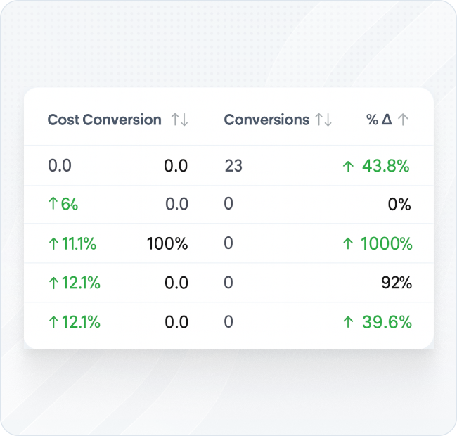Click the 39.6% percentage value
457x436 pixels.
386,323
